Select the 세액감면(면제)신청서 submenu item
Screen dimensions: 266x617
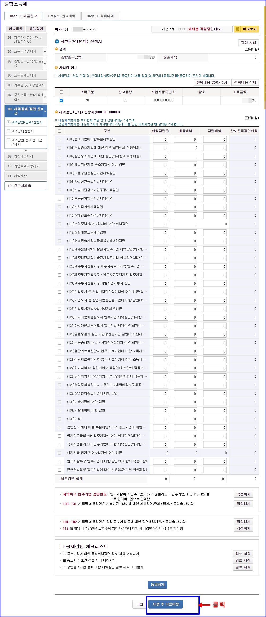pos(27,122)
